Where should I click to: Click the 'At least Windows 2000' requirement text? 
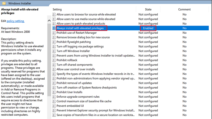pyautogui.click(x=15, y=32)
